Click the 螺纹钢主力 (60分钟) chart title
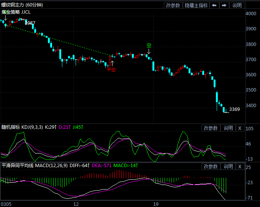The width and height of the screenshot is (260, 207). pos(22,5)
